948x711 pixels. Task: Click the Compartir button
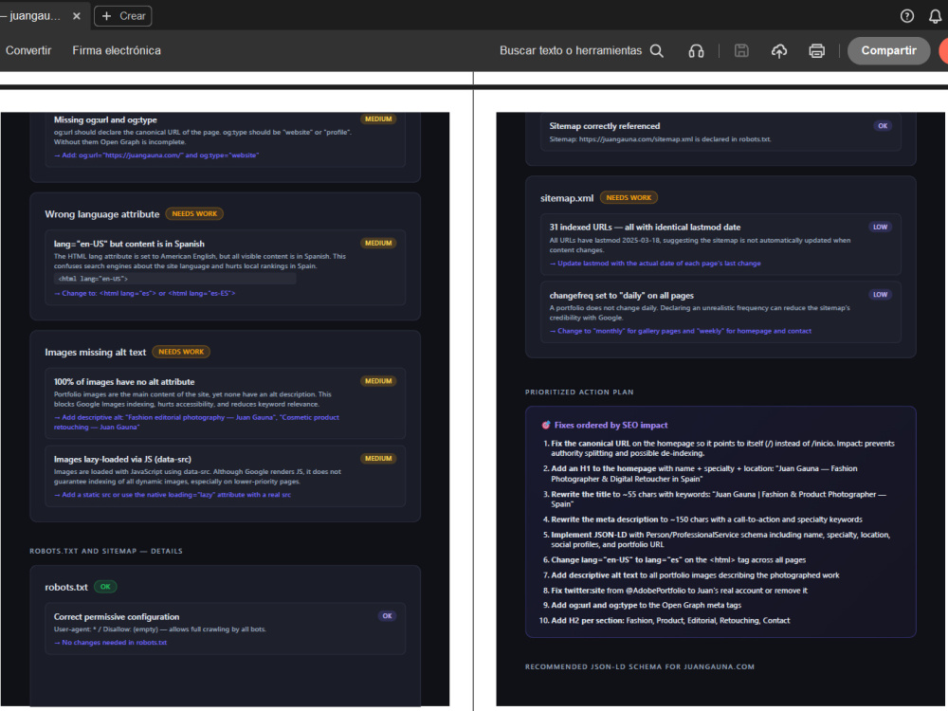888,51
